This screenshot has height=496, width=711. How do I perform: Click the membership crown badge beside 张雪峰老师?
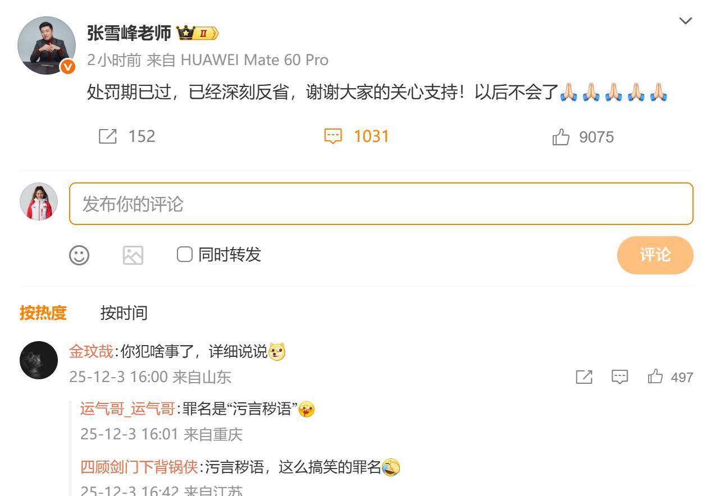[197, 34]
